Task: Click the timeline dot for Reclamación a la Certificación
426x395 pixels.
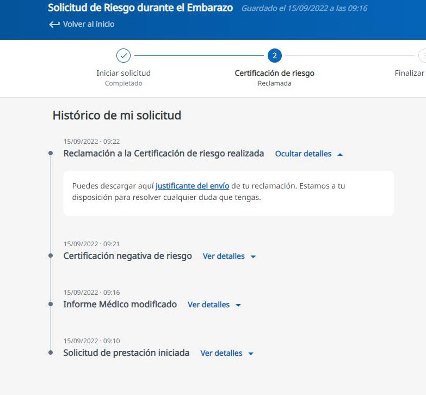Action: coord(51,154)
